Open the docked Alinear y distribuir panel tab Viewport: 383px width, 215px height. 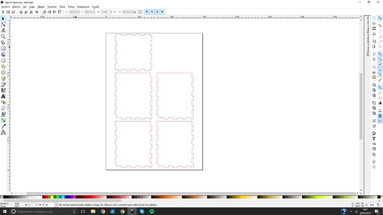point(368,36)
